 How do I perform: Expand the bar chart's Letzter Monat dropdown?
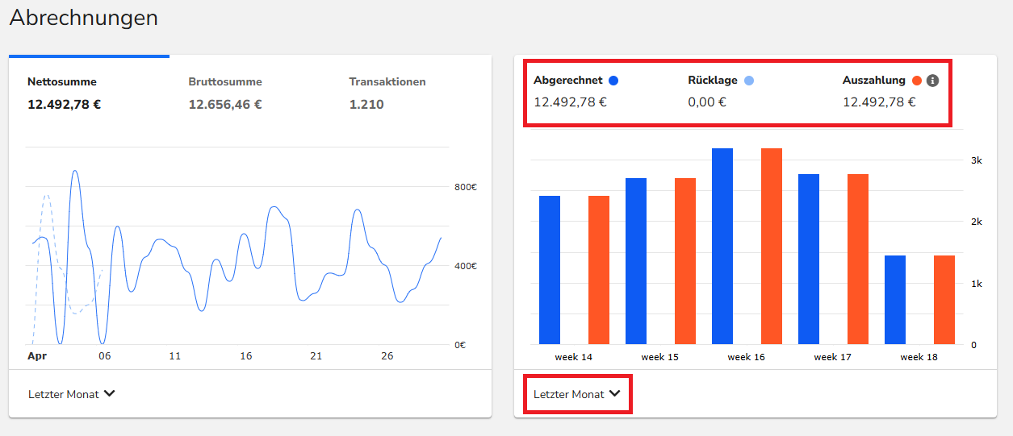577,394
